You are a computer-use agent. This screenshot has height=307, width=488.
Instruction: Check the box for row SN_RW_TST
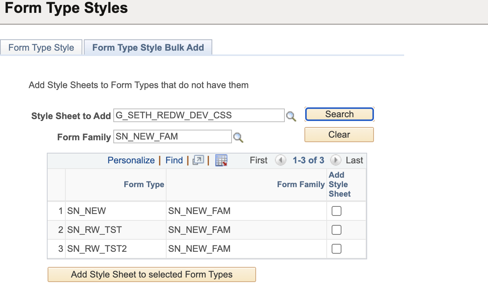coord(336,229)
